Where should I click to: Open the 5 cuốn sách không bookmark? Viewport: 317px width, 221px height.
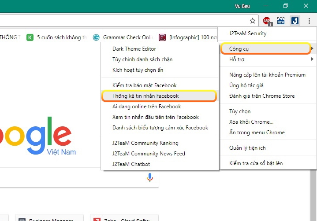[x=57, y=37]
